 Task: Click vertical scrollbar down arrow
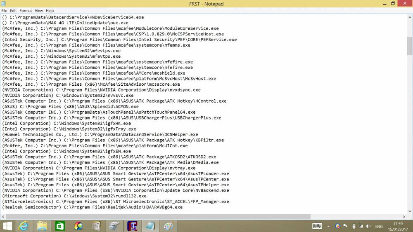click(x=410, y=211)
